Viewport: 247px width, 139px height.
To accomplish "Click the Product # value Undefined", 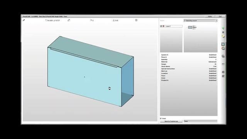I will point(213,80).
